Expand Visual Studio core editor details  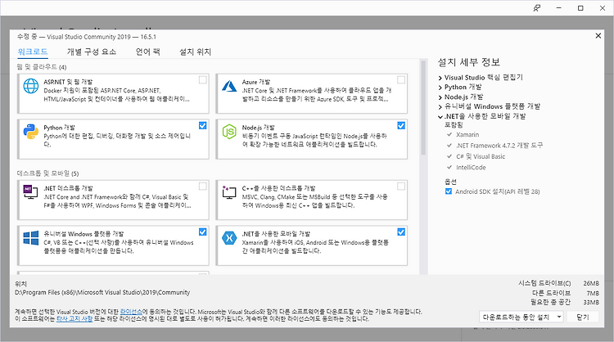tap(440, 78)
